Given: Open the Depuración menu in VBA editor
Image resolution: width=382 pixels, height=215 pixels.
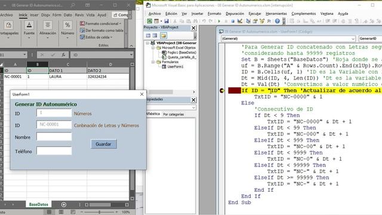Looking at the screenshot, I should coord(235,14).
